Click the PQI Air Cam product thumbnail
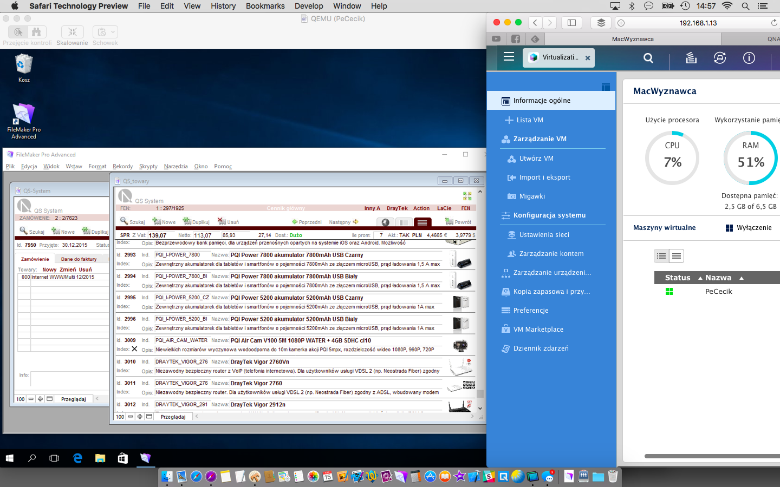780x487 pixels. pos(460,345)
